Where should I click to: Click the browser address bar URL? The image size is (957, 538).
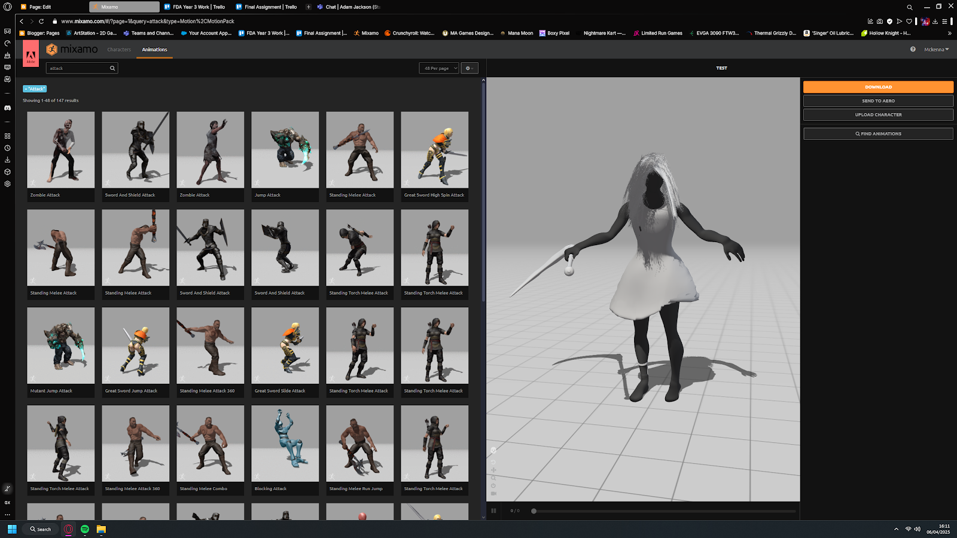(148, 21)
